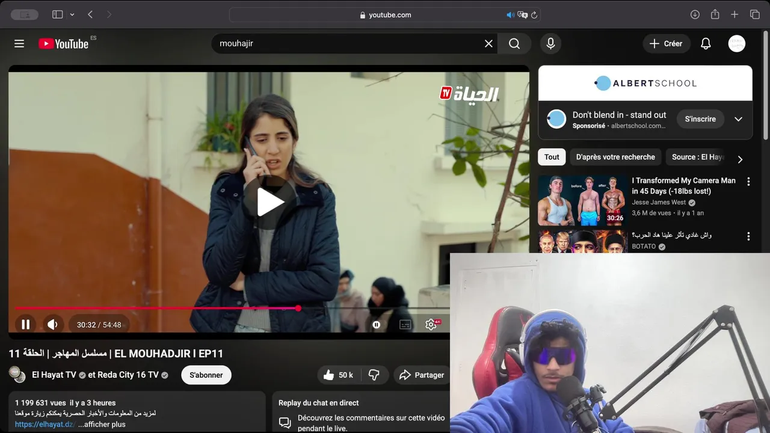
Task: Open the notifications bell
Action: (x=706, y=43)
